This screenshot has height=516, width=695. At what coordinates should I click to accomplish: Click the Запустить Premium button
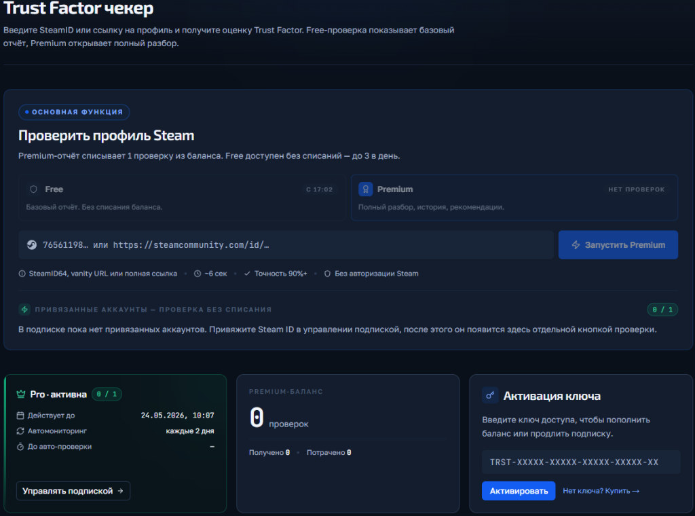tap(618, 244)
